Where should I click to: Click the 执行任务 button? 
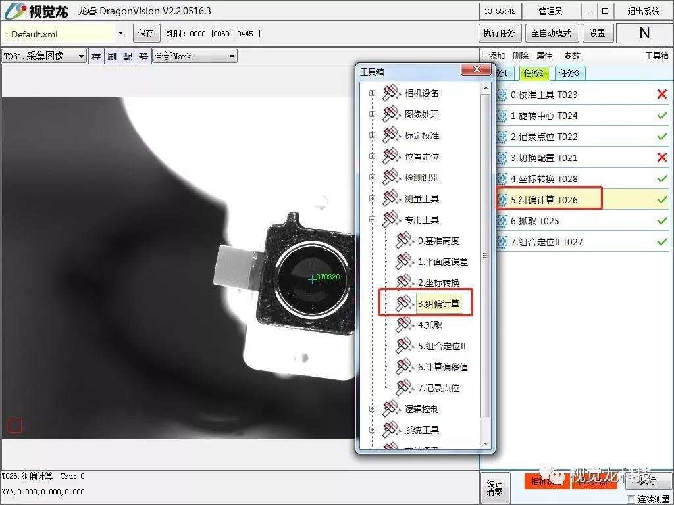[500, 33]
